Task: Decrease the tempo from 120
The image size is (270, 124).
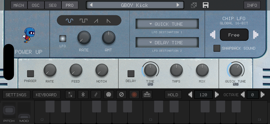Action: click(190, 95)
